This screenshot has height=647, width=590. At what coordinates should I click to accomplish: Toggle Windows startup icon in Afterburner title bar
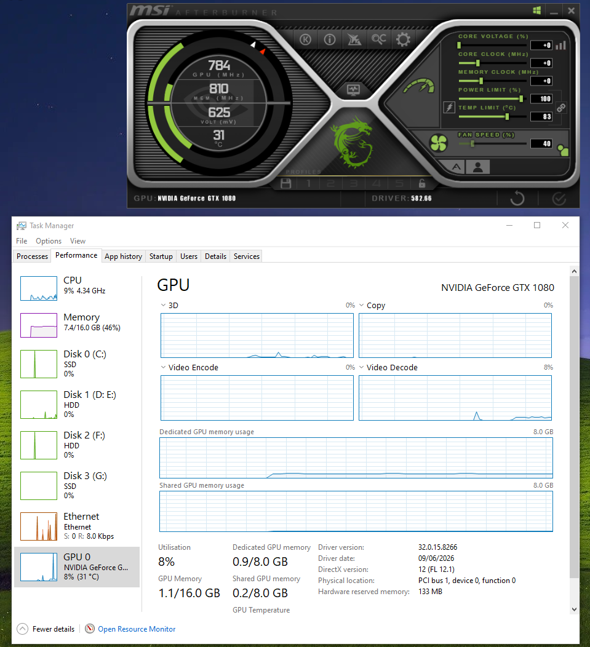tap(536, 10)
